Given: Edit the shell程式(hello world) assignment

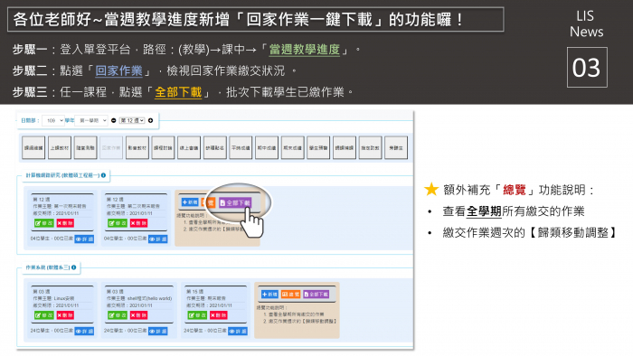Looking at the screenshot, I should [118, 315].
